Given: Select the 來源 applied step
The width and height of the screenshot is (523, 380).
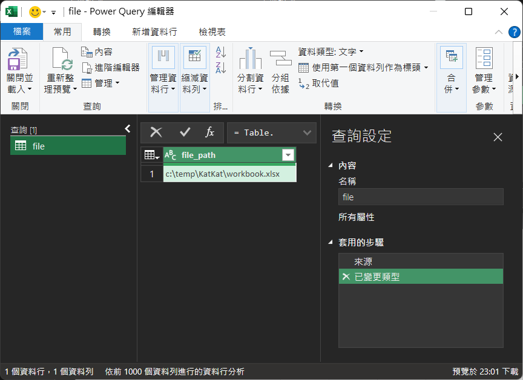Looking at the screenshot, I should (363, 261).
